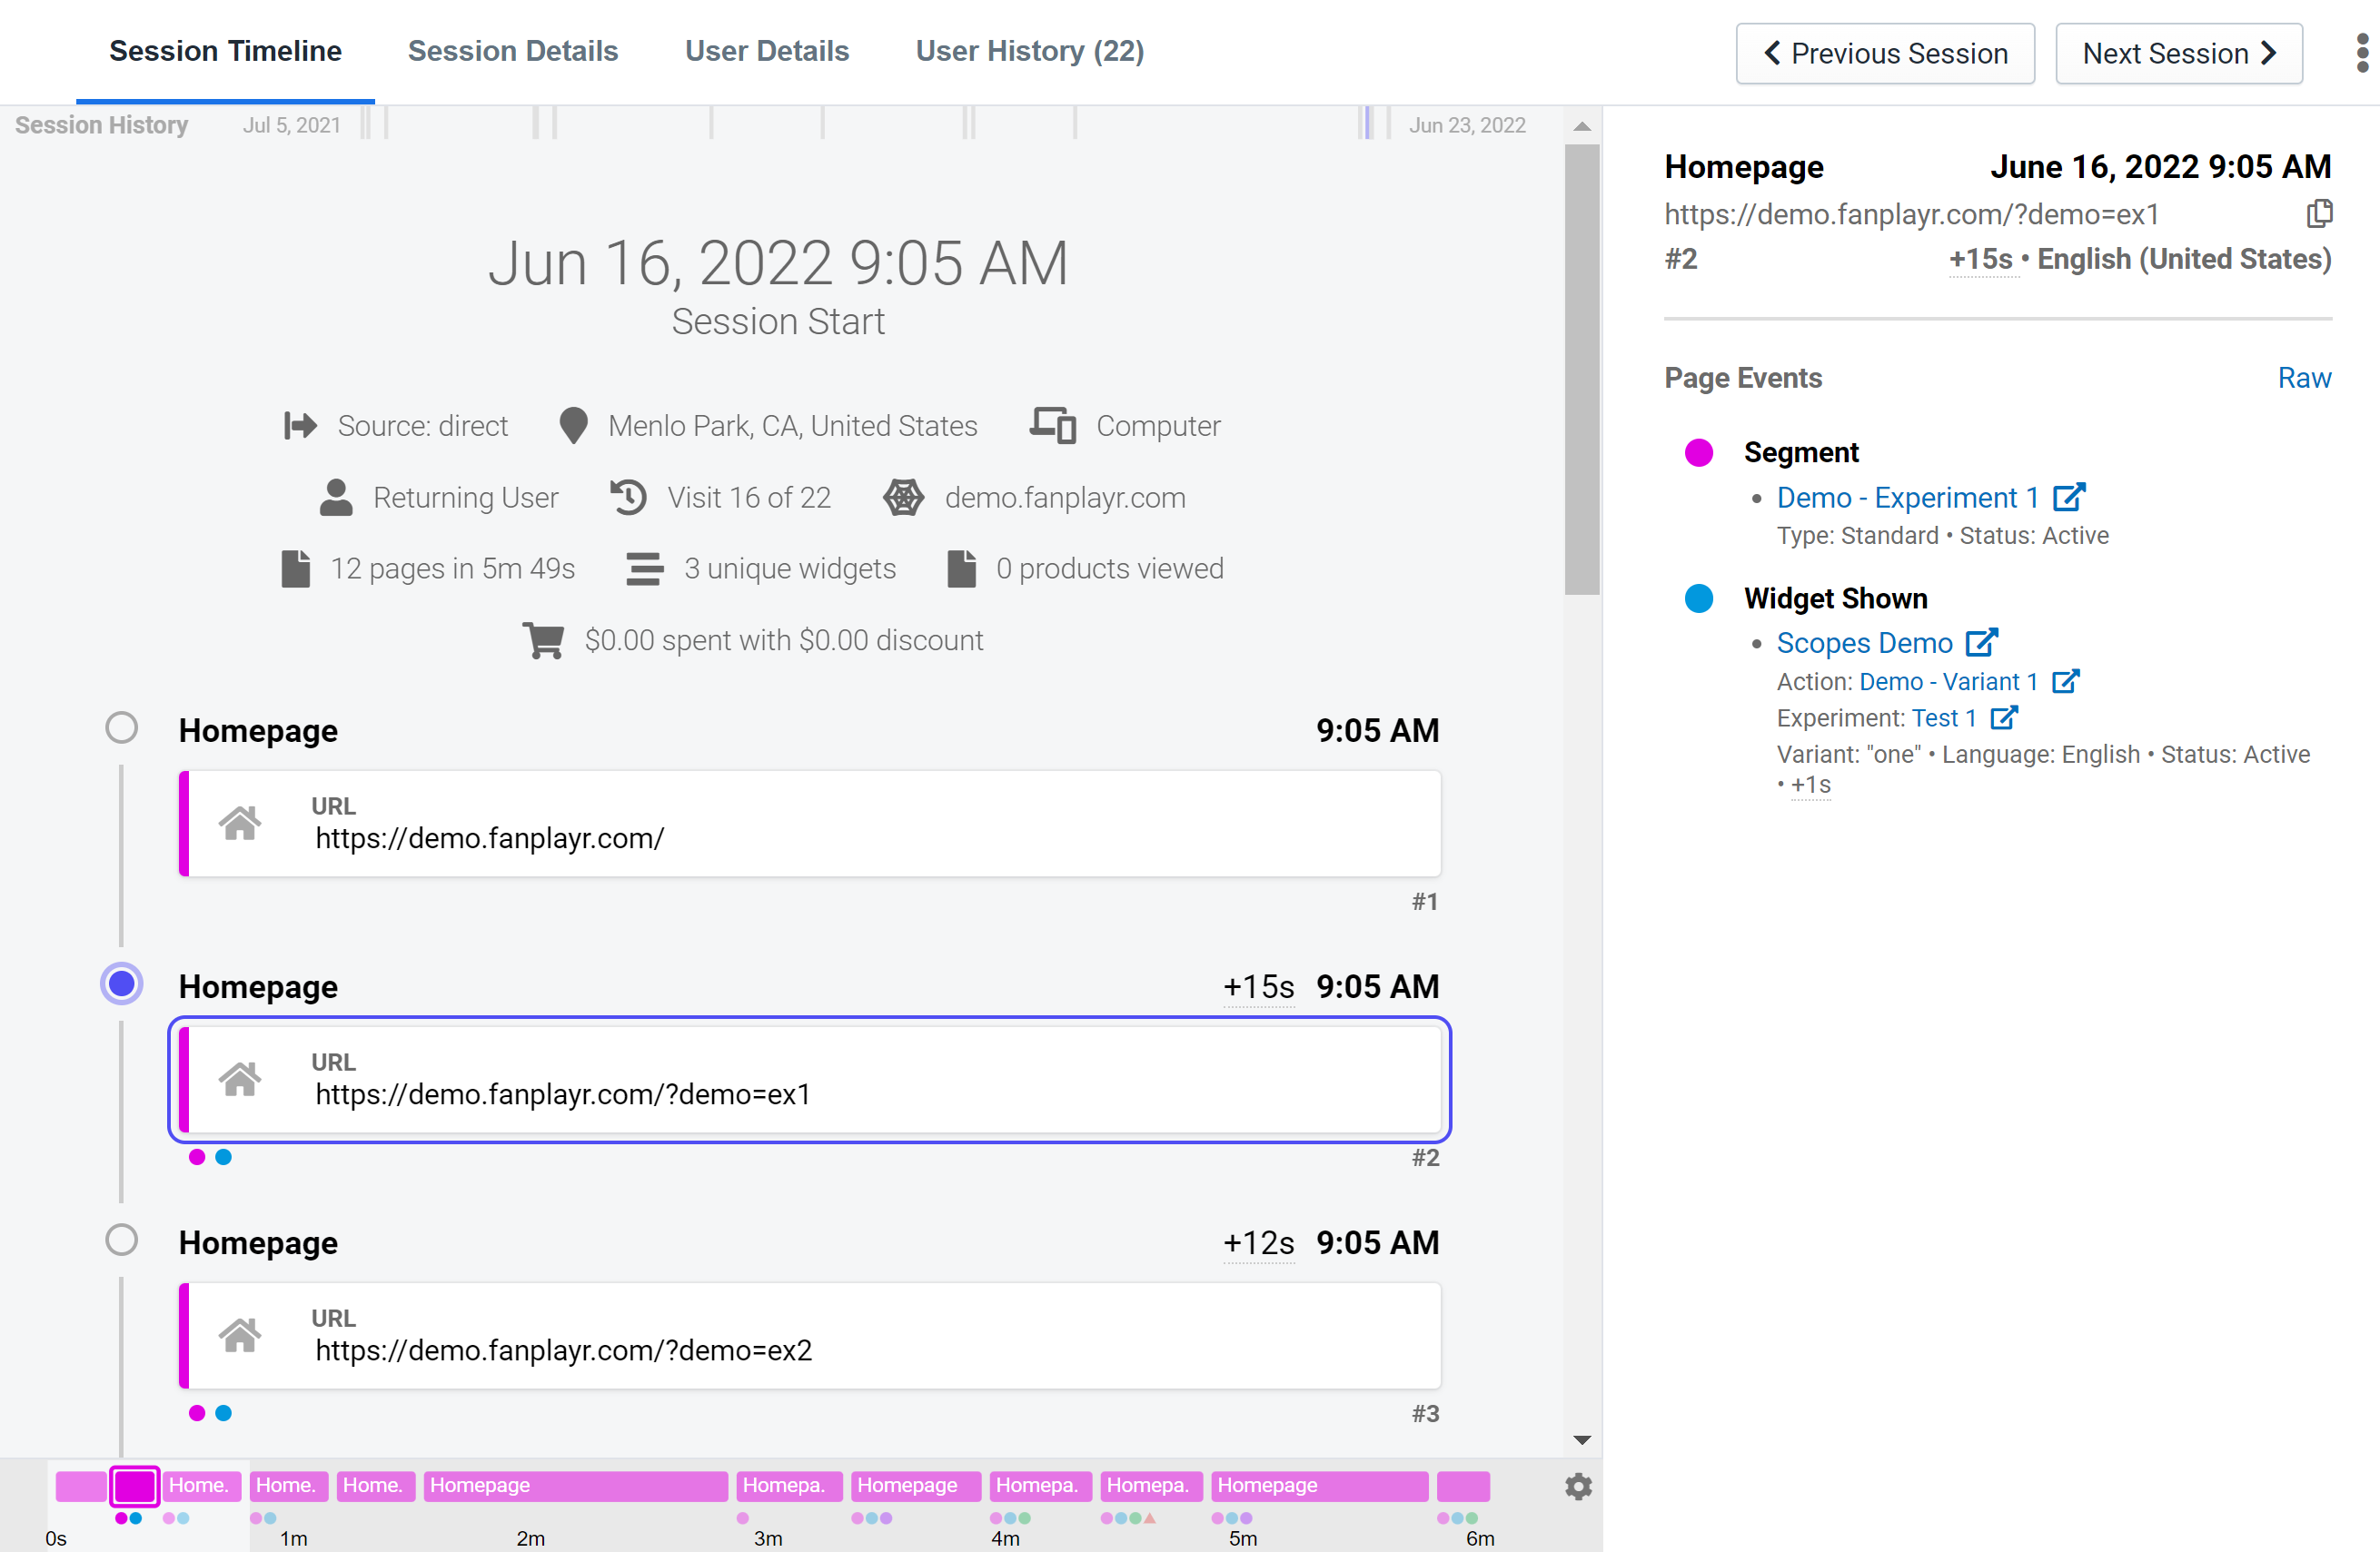Click the +1s widget timing text
This screenshot has height=1552, width=2380.
pyautogui.click(x=1811, y=785)
